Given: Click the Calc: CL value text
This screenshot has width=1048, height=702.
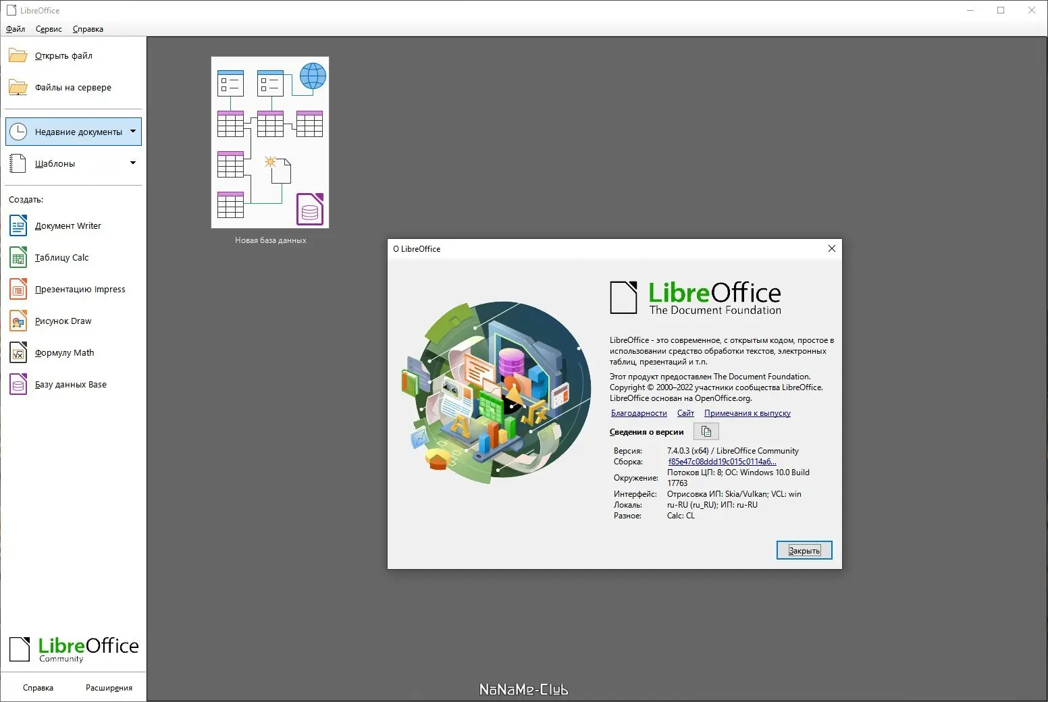Looking at the screenshot, I should coord(681,516).
